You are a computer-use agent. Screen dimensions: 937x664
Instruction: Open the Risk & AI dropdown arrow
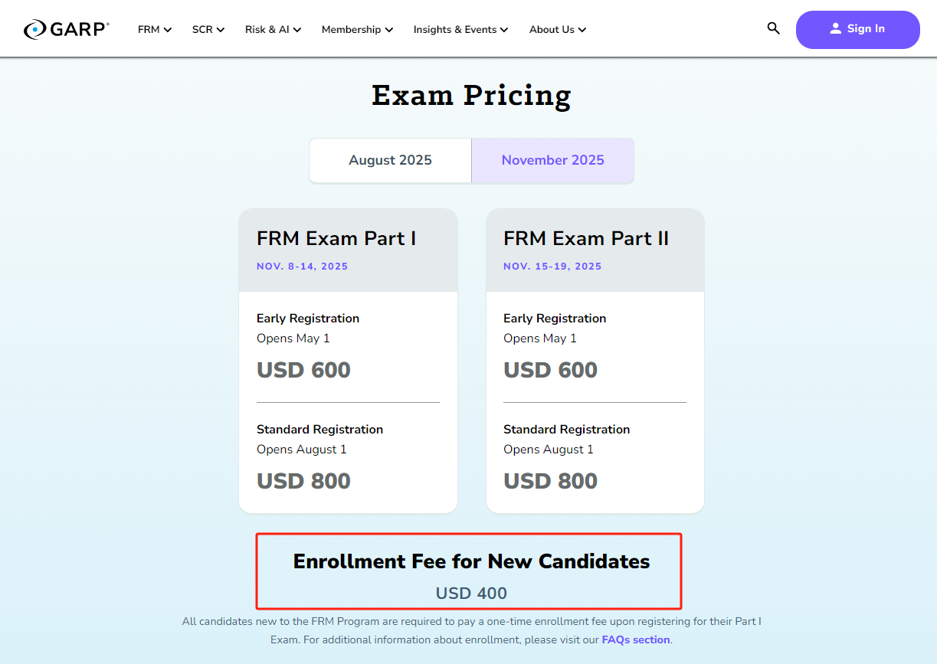(x=297, y=30)
